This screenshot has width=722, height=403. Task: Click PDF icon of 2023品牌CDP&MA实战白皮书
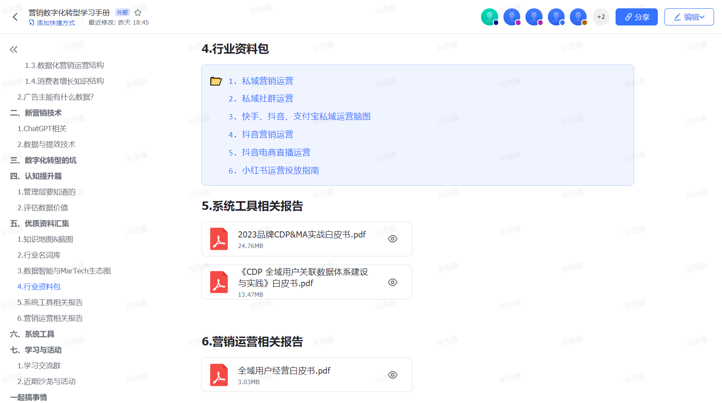(219, 239)
